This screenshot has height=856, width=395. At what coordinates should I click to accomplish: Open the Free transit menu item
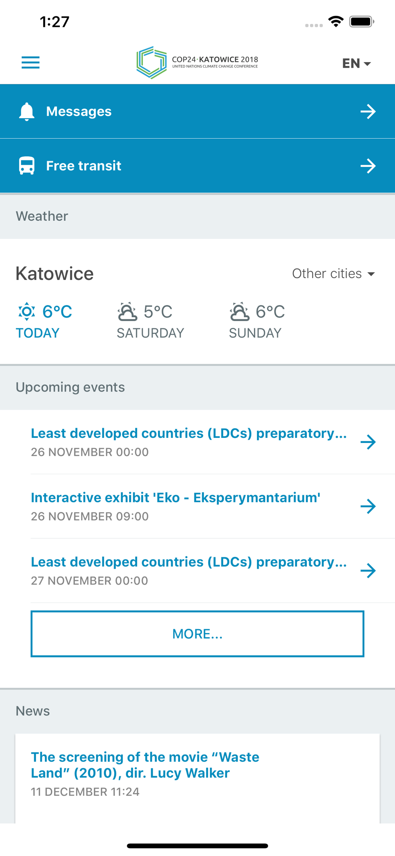[197, 166]
